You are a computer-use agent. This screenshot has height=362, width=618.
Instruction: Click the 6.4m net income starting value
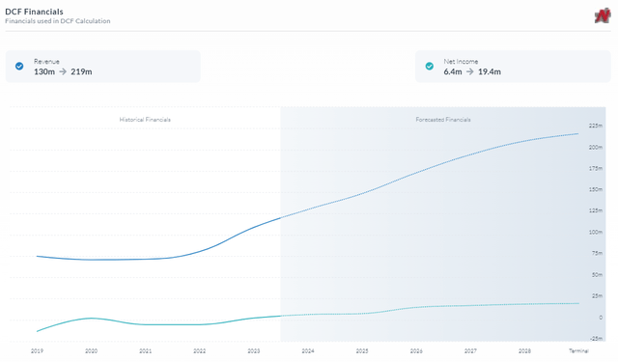click(x=453, y=71)
